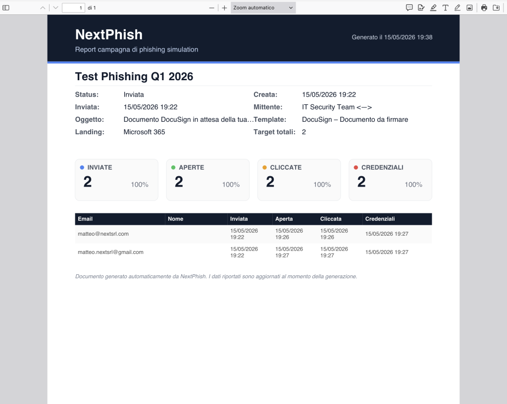Select the text annotation tool
This screenshot has width=507, height=404.
click(x=445, y=8)
